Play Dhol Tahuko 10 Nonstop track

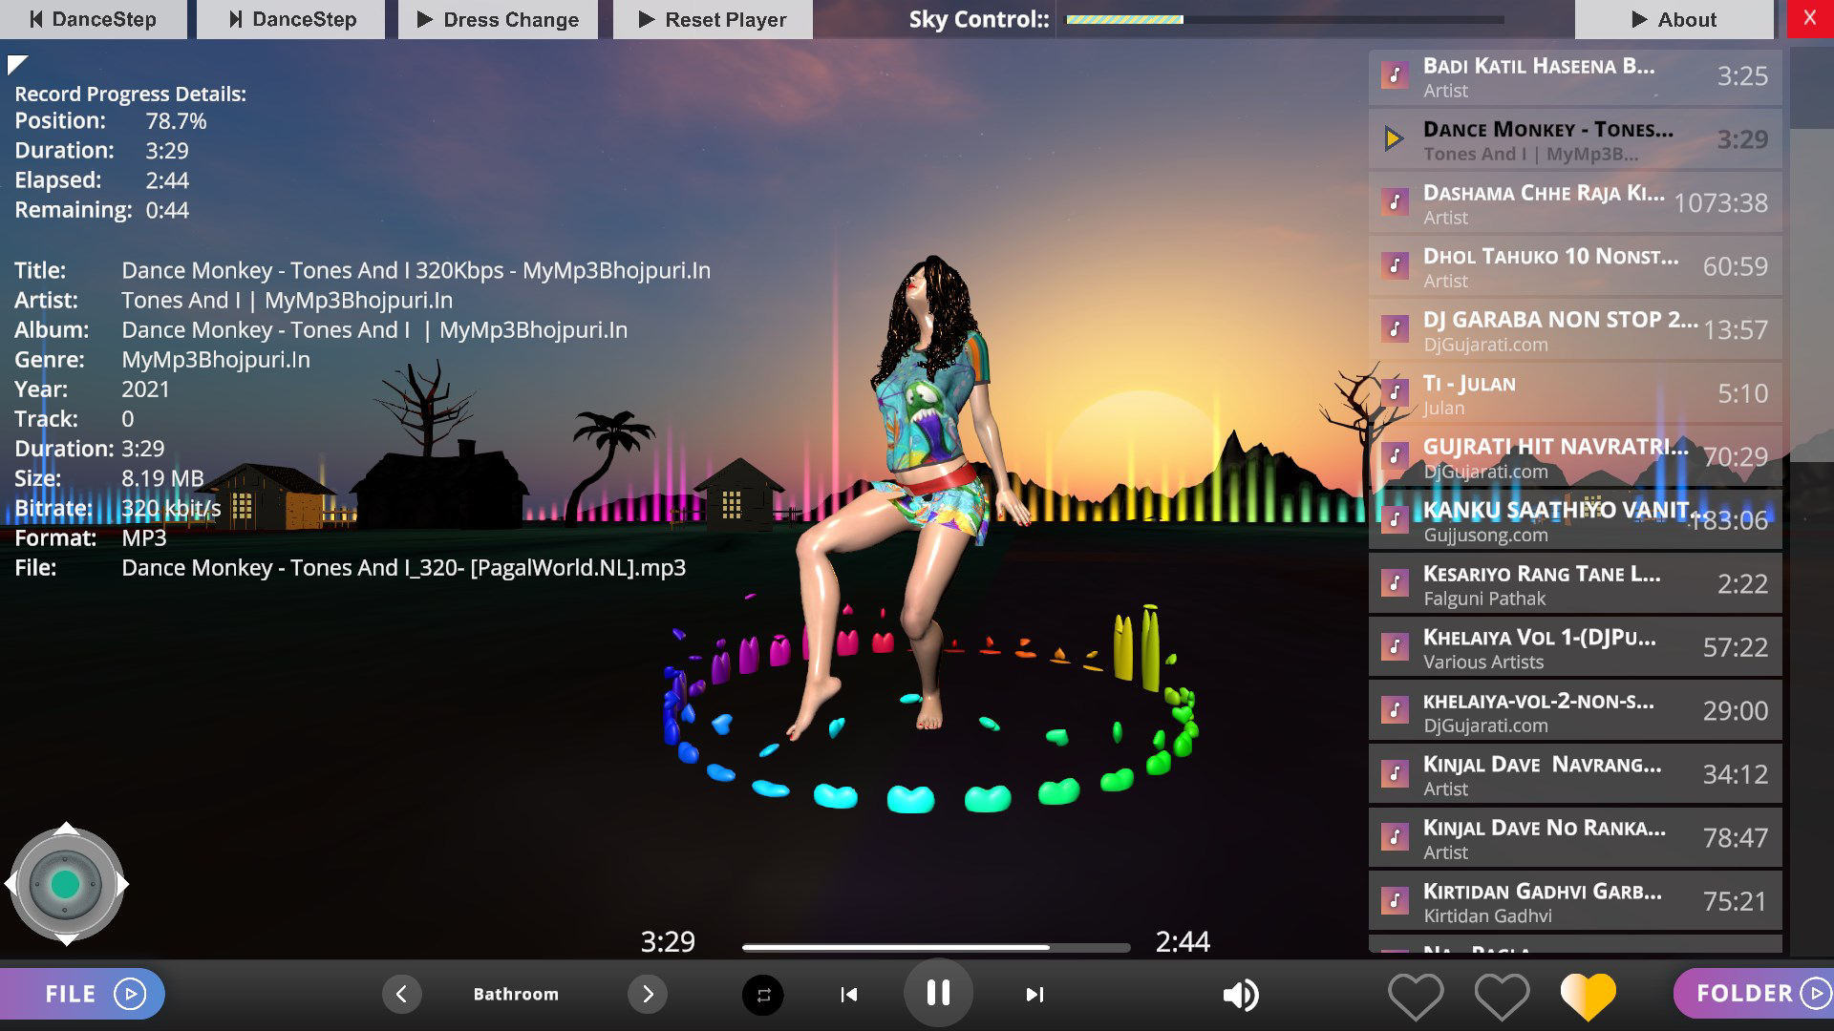1575,266
